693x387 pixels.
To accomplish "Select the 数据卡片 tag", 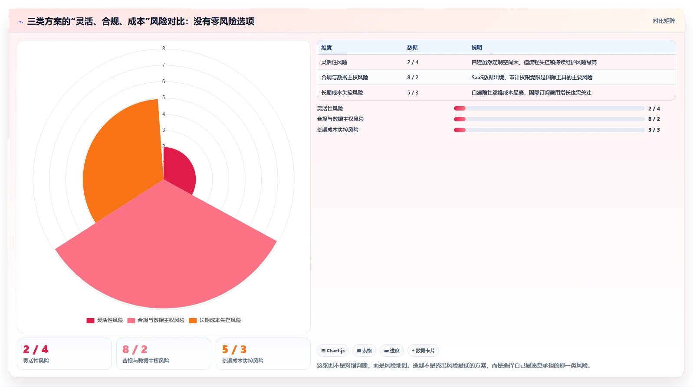I will pos(423,351).
